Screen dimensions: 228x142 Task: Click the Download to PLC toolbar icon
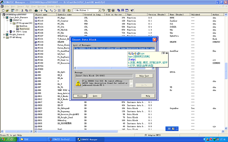click(36, 10)
